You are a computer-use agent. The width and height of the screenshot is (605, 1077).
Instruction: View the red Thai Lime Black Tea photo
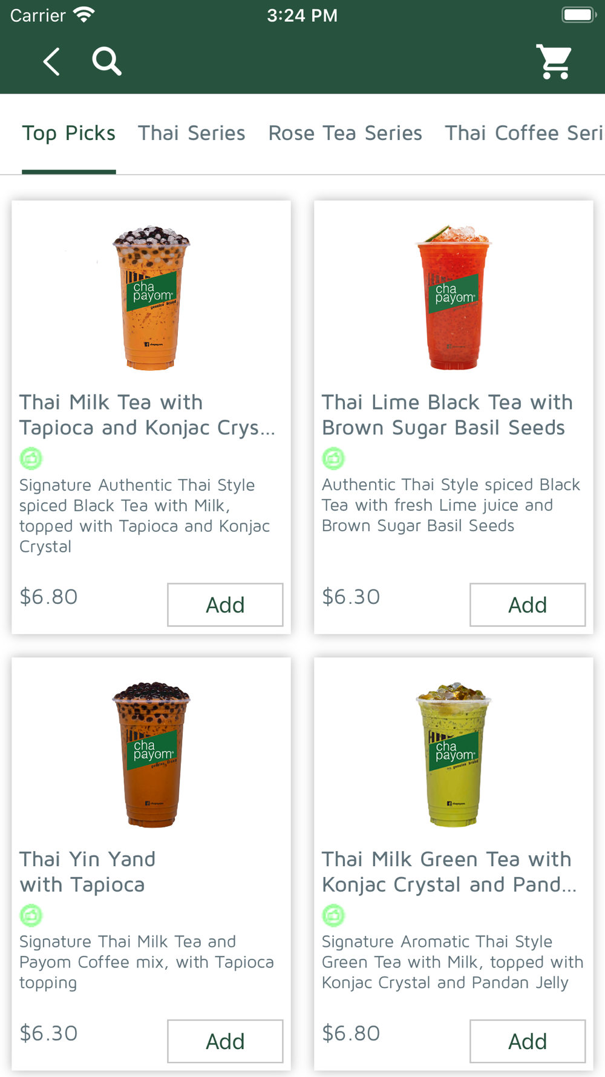[454, 297]
